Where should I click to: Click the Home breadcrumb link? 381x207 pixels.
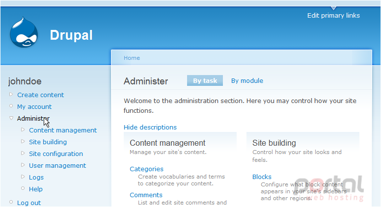coord(132,58)
